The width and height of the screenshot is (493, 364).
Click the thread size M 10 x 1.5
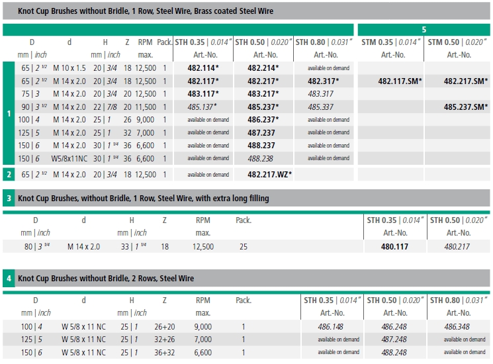coord(69,68)
